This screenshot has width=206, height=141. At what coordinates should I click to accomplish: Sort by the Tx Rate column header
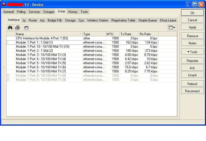click(129, 34)
